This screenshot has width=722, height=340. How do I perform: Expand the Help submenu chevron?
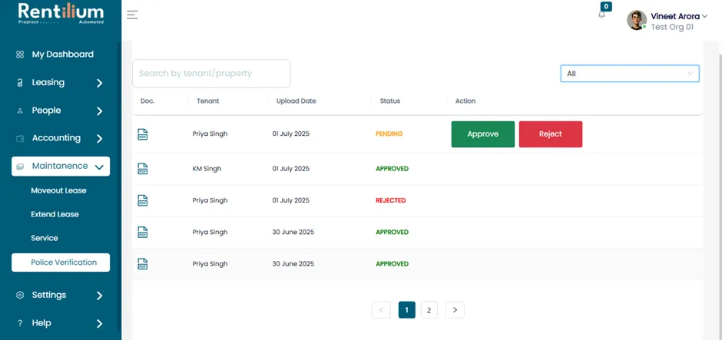[x=99, y=323]
